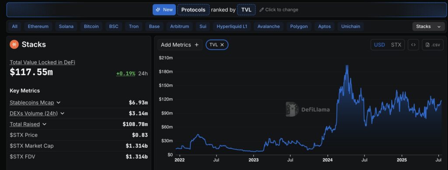Click the +0.19% 24h change value
Image resolution: width=448 pixels, height=170 pixels.
tap(126, 74)
